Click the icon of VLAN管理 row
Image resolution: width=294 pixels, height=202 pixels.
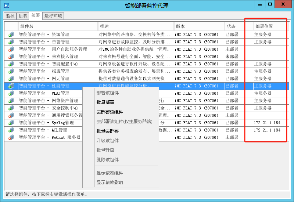click(11, 93)
